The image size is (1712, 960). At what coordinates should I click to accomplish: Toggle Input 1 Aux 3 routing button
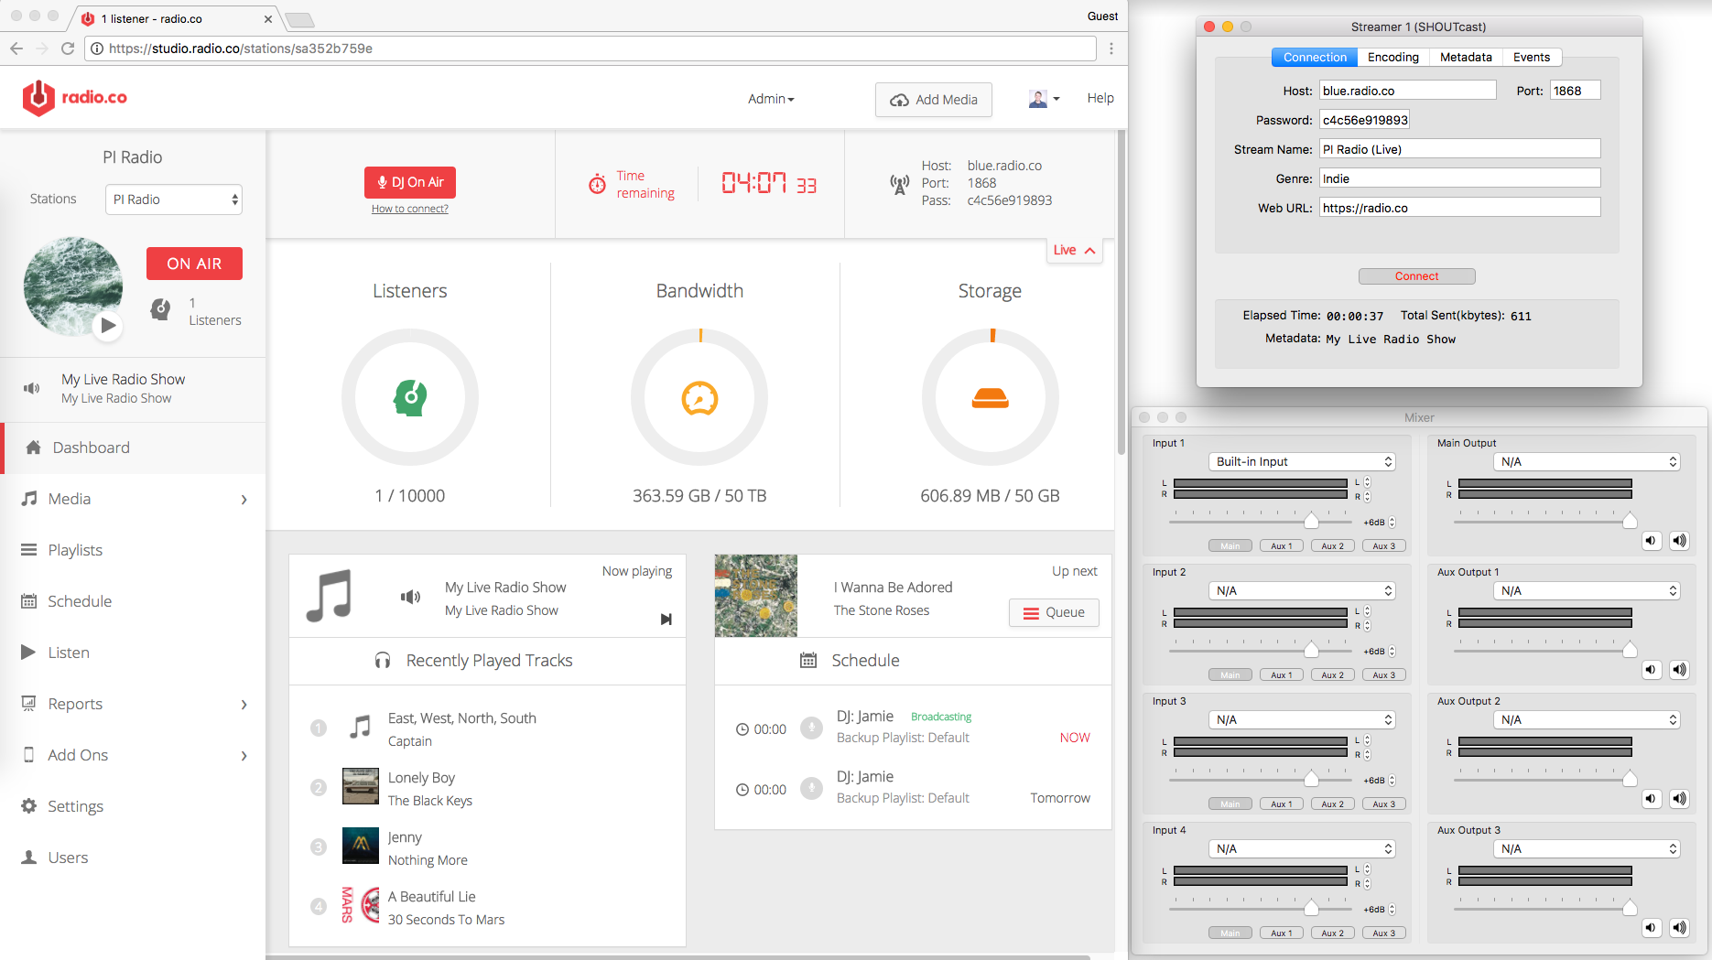1384,546
